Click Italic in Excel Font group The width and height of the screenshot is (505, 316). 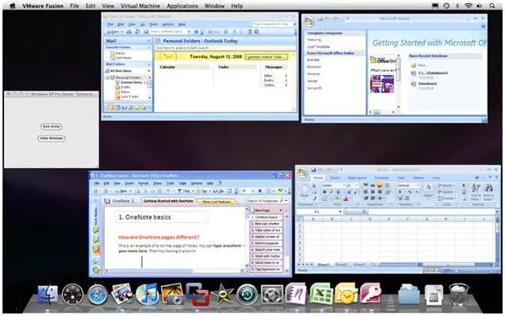point(331,192)
